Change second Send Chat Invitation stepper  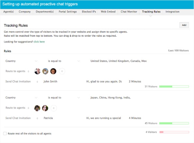pyautogui.click(x=37, y=118)
